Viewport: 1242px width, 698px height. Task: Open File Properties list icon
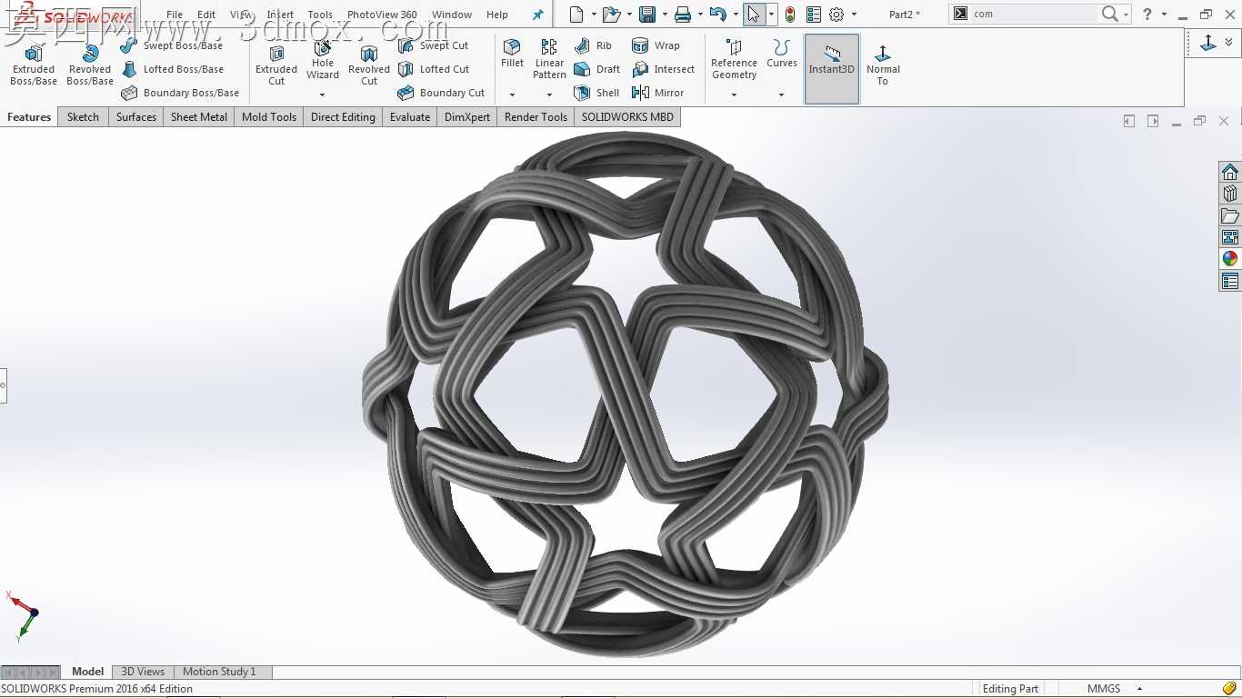[x=814, y=14]
